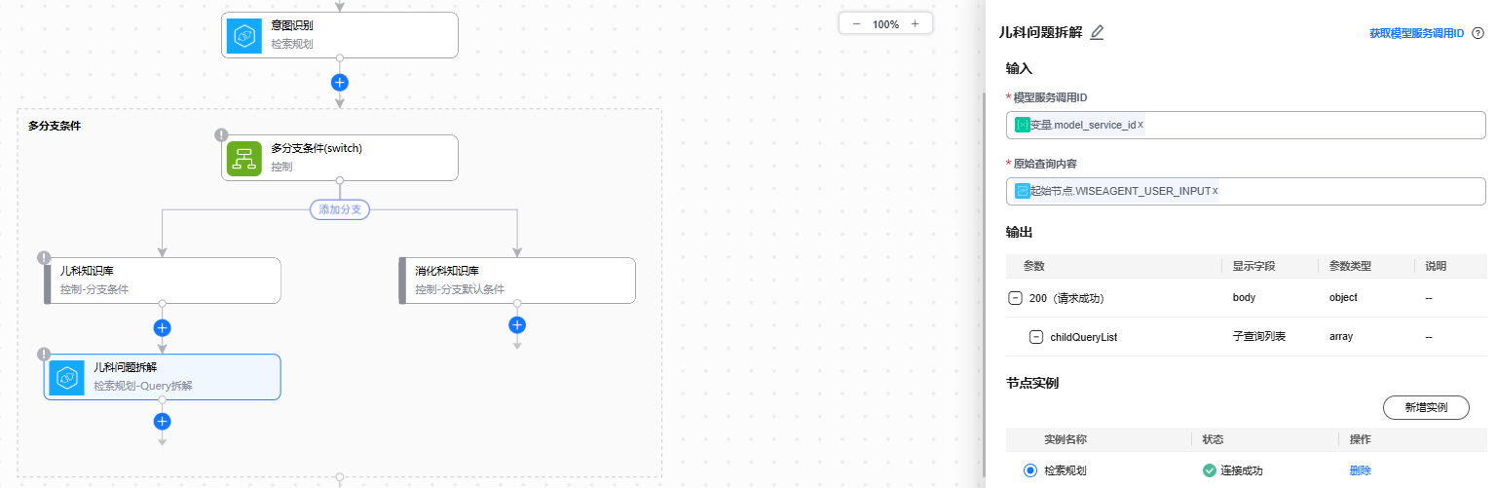Screen dimensions: 1496x488
Task: Add a node below 消化科知识库
Action: tap(517, 324)
